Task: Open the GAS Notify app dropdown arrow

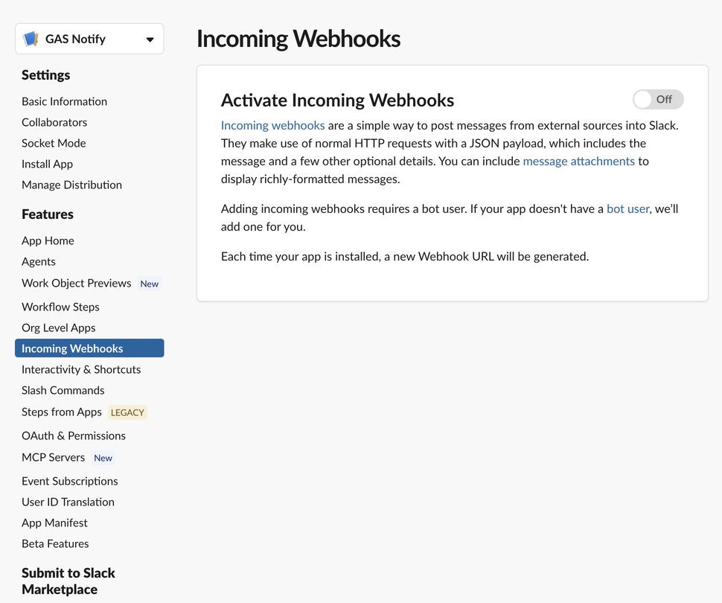Action: (150, 39)
